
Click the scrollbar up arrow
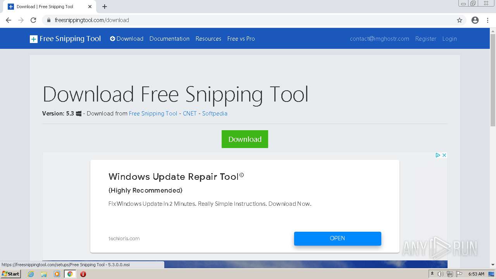pyautogui.click(x=493, y=31)
